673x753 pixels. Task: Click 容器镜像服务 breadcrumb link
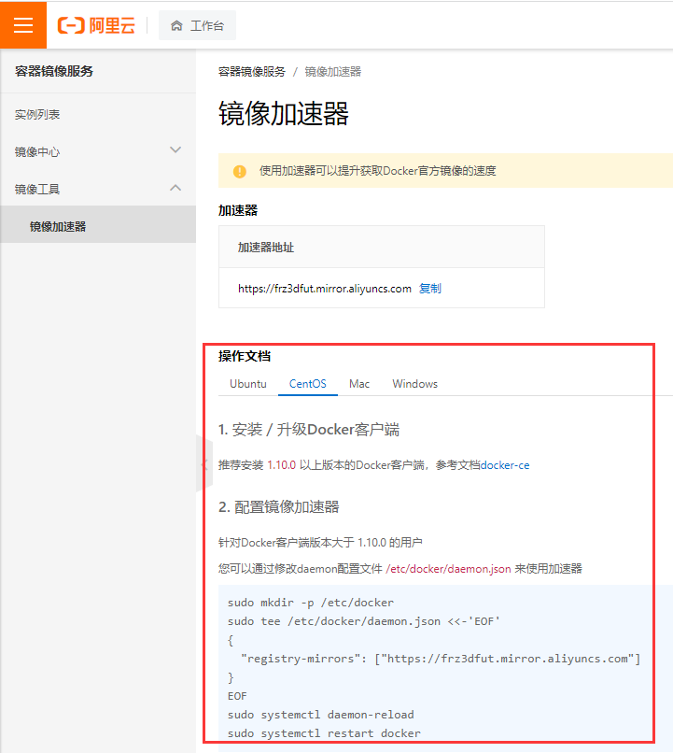[252, 72]
